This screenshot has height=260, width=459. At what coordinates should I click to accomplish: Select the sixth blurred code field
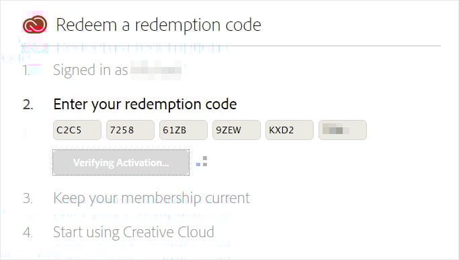tap(343, 130)
